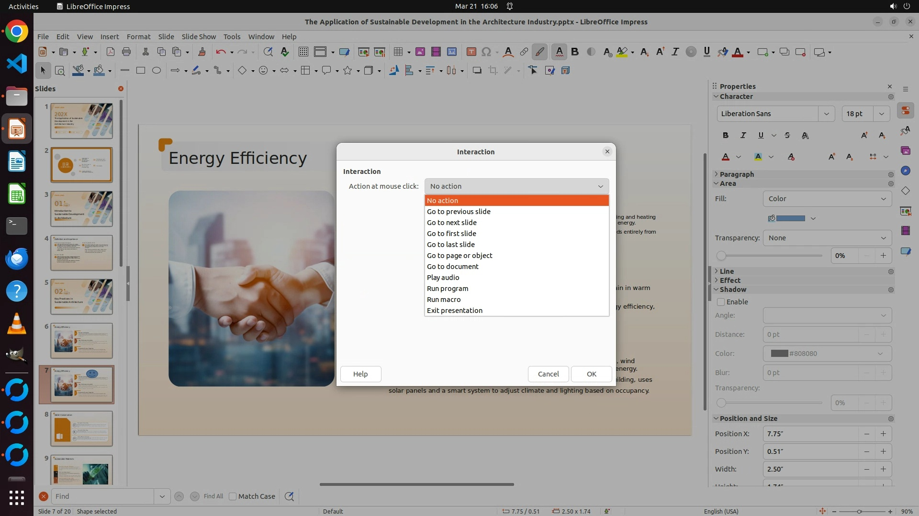Open the Format menu
This screenshot has height=516, width=919.
[138, 36]
